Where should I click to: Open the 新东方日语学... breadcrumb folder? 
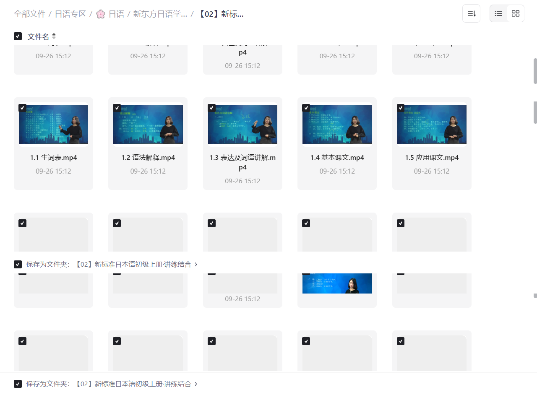click(160, 14)
